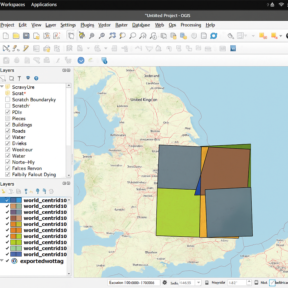Open the Vector menu in the menu bar
Screen dimensions: 288x288
tap(104, 25)
